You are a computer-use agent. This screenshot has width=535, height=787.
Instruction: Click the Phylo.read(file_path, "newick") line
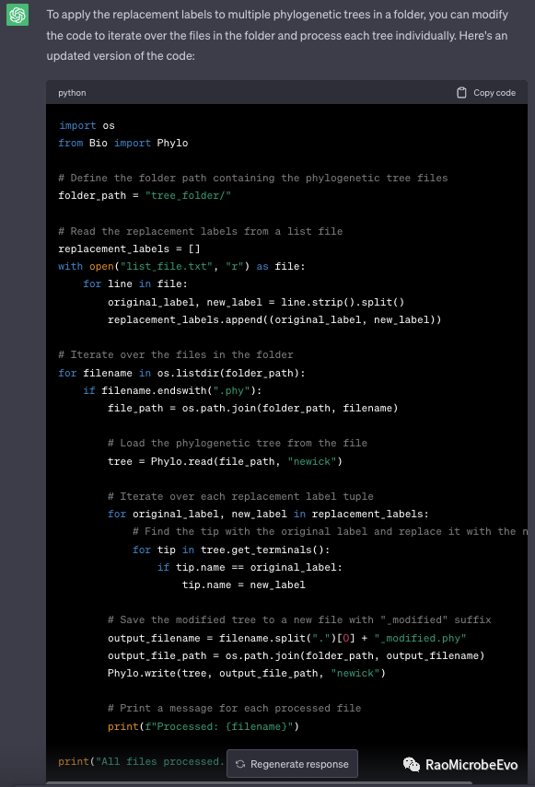[225, 461]
